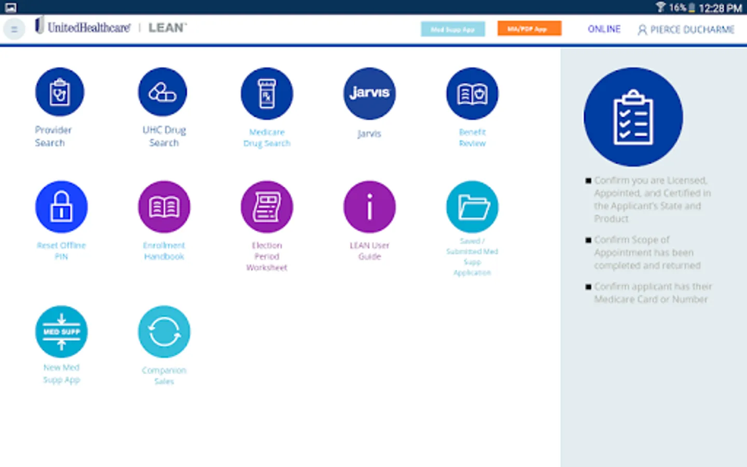Open the Companion Sales sync icon
This screenshot has height=467, width=747.
click(164, 332)
